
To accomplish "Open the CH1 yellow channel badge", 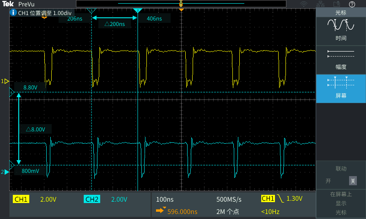I will pos(22,199).
